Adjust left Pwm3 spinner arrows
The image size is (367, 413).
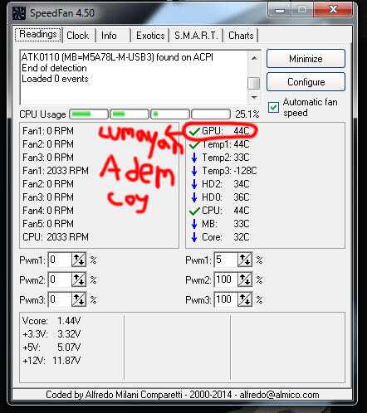79,299
